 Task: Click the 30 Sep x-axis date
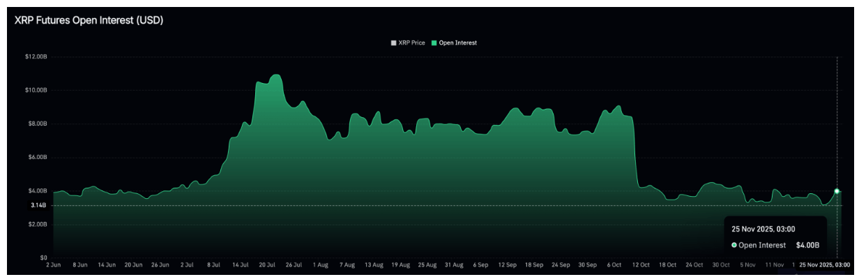point(587,265)
